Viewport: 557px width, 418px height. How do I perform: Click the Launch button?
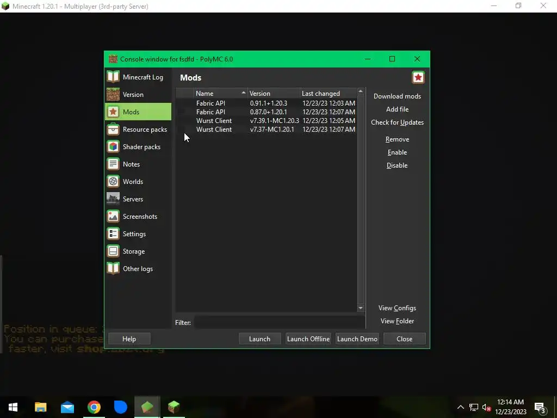pyautogui.click(x=259, y=339)
